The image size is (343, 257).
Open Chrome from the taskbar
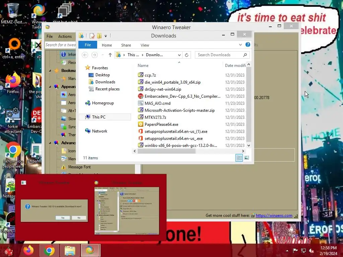(49, 250)
